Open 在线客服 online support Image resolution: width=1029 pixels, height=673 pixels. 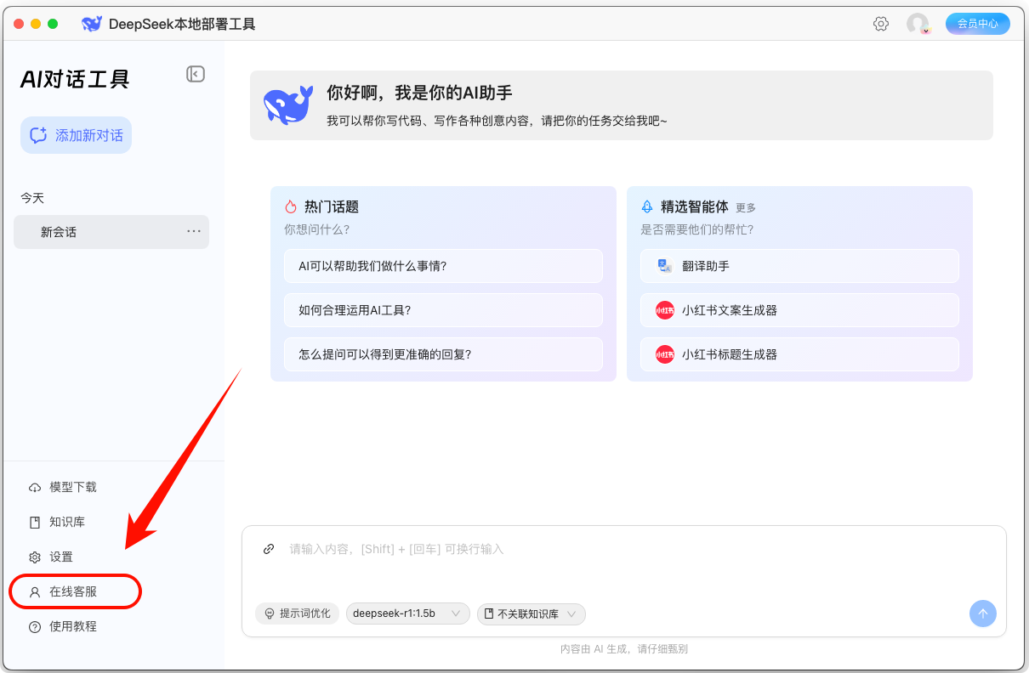click(x=75, y=591)
